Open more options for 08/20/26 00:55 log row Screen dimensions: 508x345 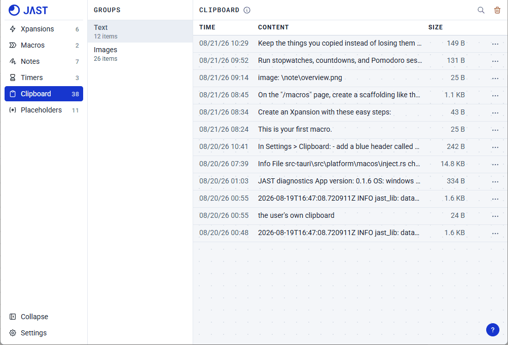(x=495, y=199)
